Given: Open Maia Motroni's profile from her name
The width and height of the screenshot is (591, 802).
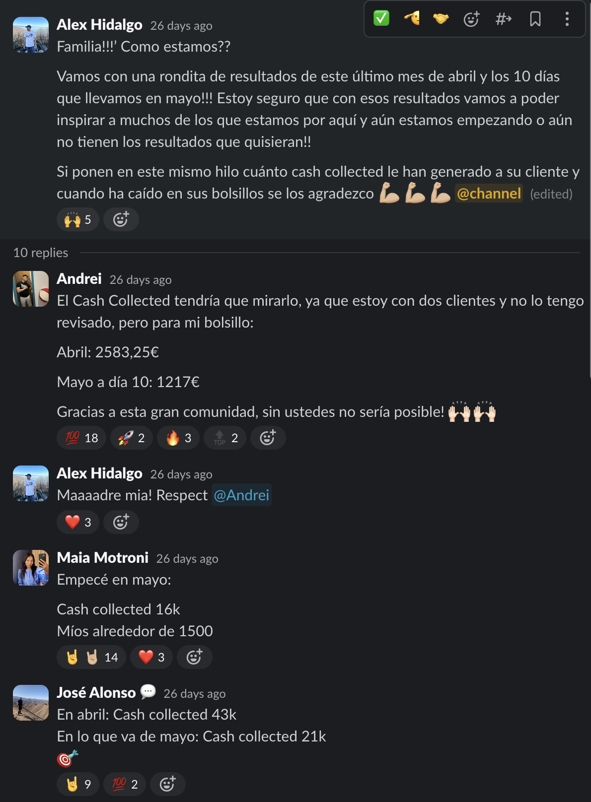Looking at the screenshot, I should point(103,557).
